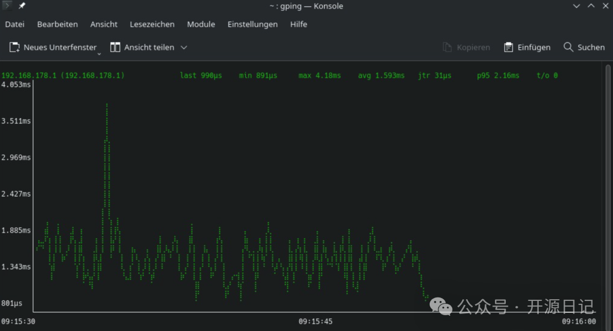Click the Suchen magnifier icon
Viewport: 613px width, 331px height.
pyautogui.click(x=568, y=47)
